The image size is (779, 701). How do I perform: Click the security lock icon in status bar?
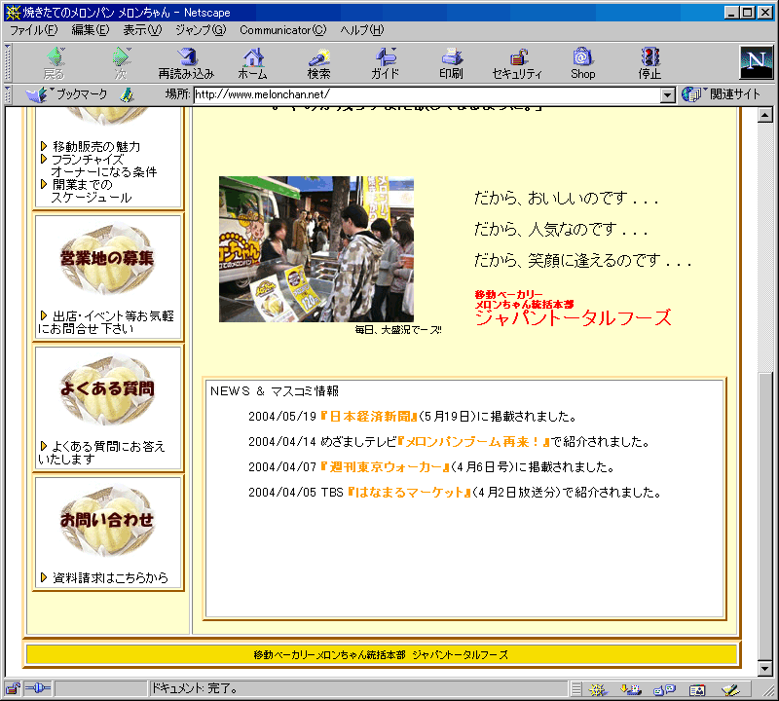coord(13,688)
